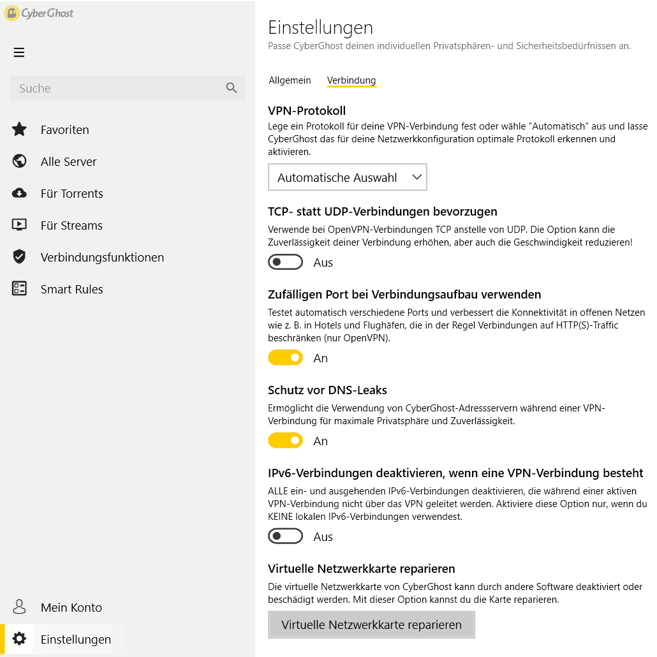Click the Alle Server globe icon
Viewport: 657px width, 657px height.
[x=19, y=161]
